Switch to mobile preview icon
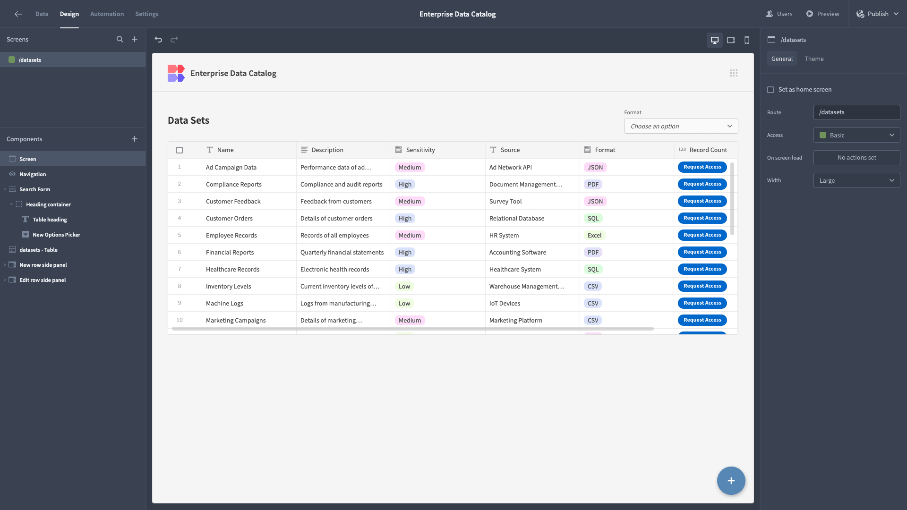907x510 pixels. (x=747, y=40)
